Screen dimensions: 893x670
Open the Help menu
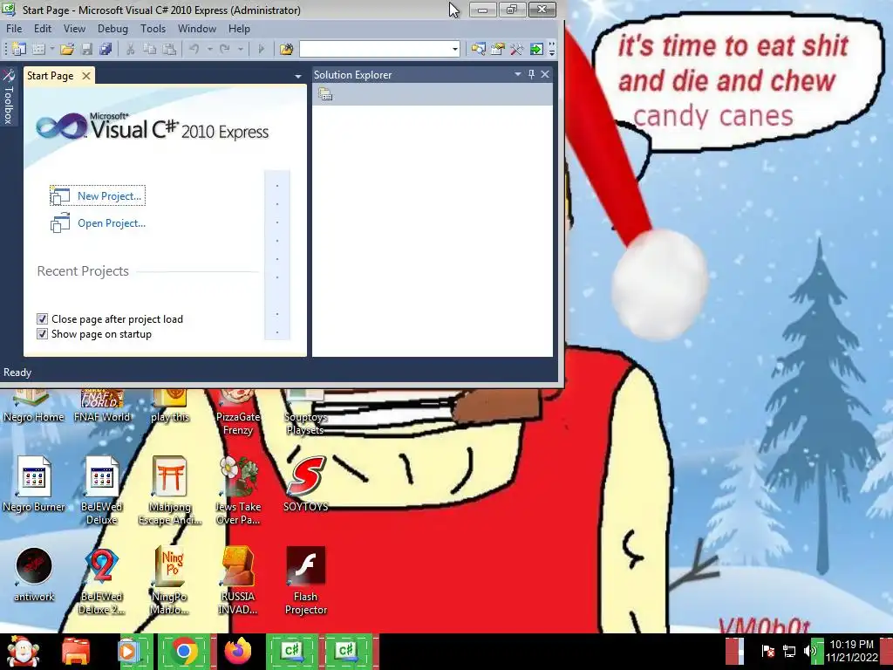coord(239,29)
